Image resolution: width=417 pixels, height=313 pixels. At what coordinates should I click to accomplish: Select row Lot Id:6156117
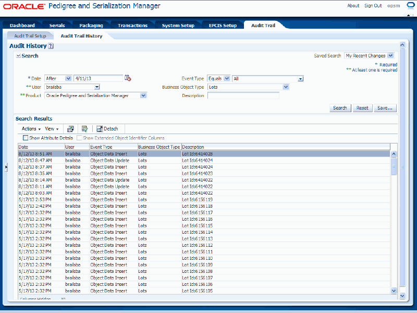coord(204,213)
